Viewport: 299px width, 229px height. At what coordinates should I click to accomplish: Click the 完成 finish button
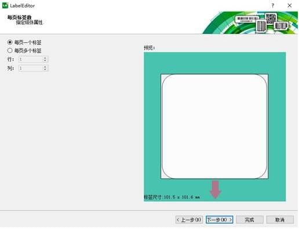[250, 220]
